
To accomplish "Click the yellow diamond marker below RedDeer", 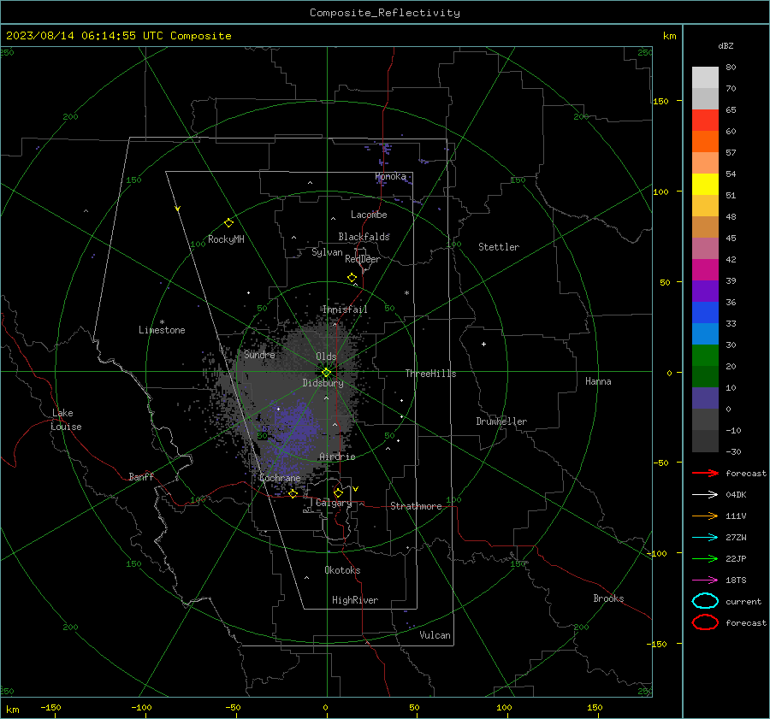I will 352,277.
